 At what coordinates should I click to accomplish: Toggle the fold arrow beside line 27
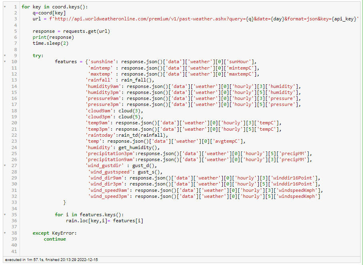coord(5,165)
